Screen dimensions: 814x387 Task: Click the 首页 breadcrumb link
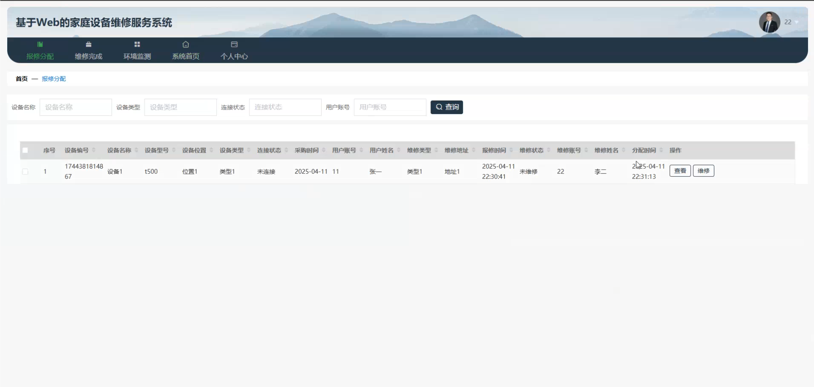22,79
